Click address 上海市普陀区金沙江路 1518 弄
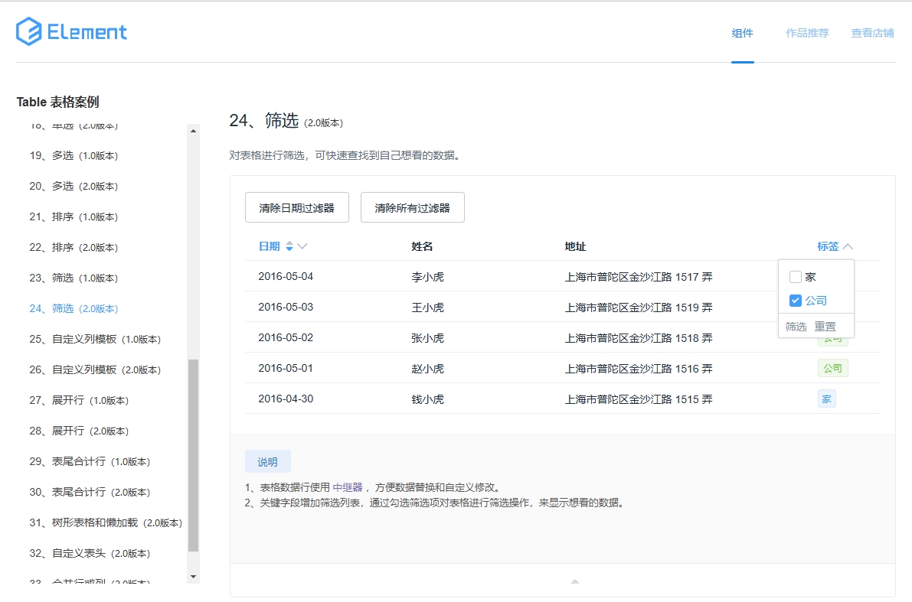Image resolution: width=912 pixels, height=602 pixels. (639, 338)
